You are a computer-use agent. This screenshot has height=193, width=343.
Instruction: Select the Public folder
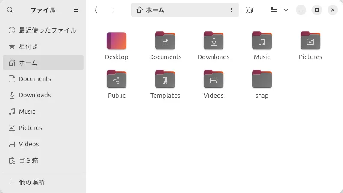[x=117, y=80]
